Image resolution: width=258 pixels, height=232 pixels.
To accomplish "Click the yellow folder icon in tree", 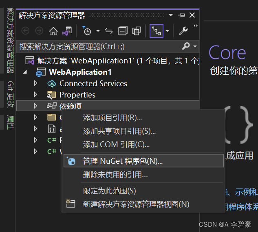I will coord(52,117).
